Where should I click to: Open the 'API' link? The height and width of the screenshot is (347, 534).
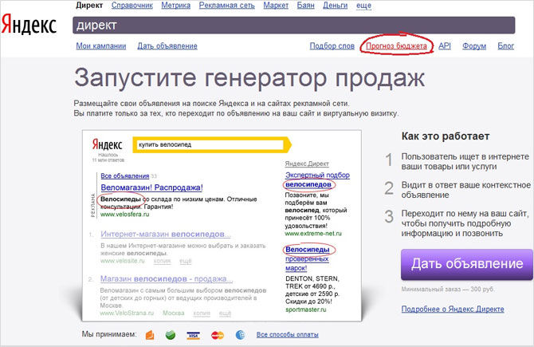tap(445, 46)
